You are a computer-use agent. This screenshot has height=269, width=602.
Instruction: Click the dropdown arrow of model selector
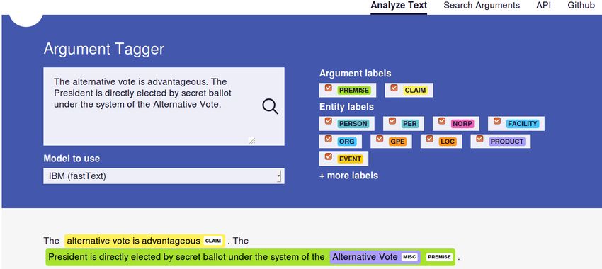(279, 176)
